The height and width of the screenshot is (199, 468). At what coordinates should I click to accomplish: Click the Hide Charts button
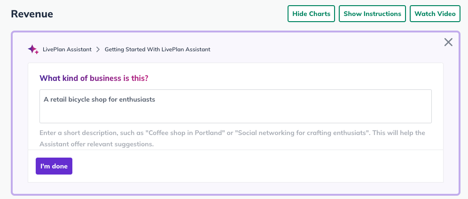click(312, 14)
